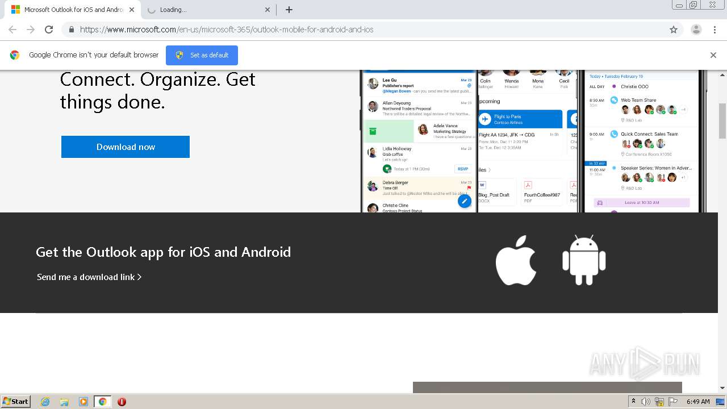This screenshot has width=727, height=409.
Task: Close the Microsoft Outlook tab
Action: (x=131, y=10)
